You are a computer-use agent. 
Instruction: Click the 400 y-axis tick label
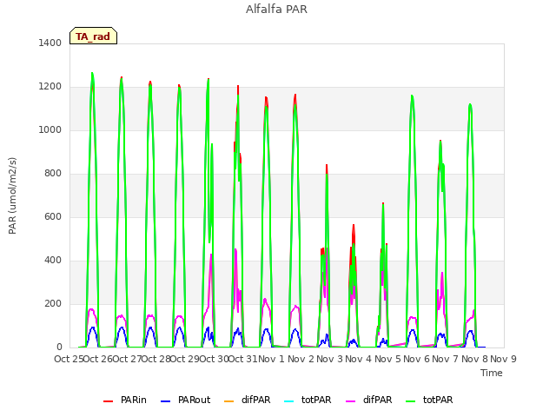click(52, 261)
